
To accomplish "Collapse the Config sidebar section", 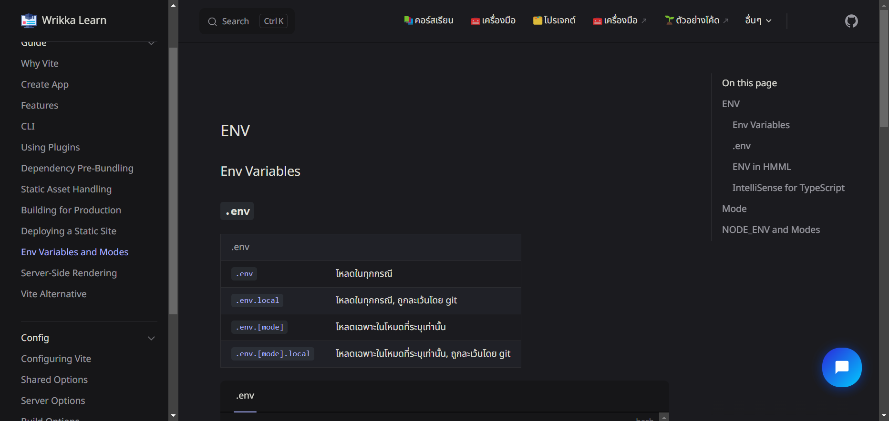I will [x=151, y=338].
